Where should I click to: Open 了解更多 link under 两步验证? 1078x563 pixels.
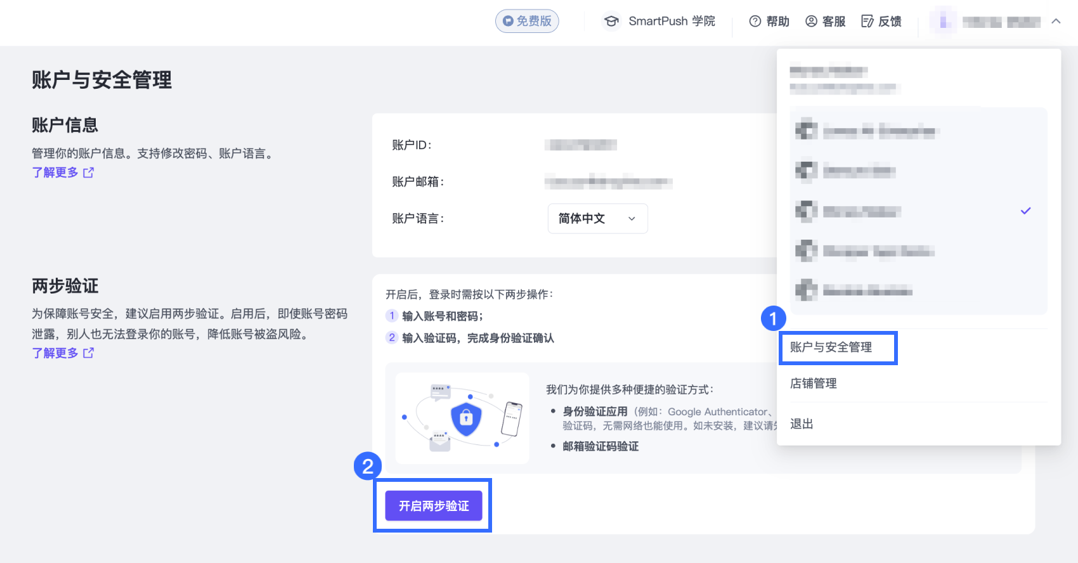(x=55, y=353)
